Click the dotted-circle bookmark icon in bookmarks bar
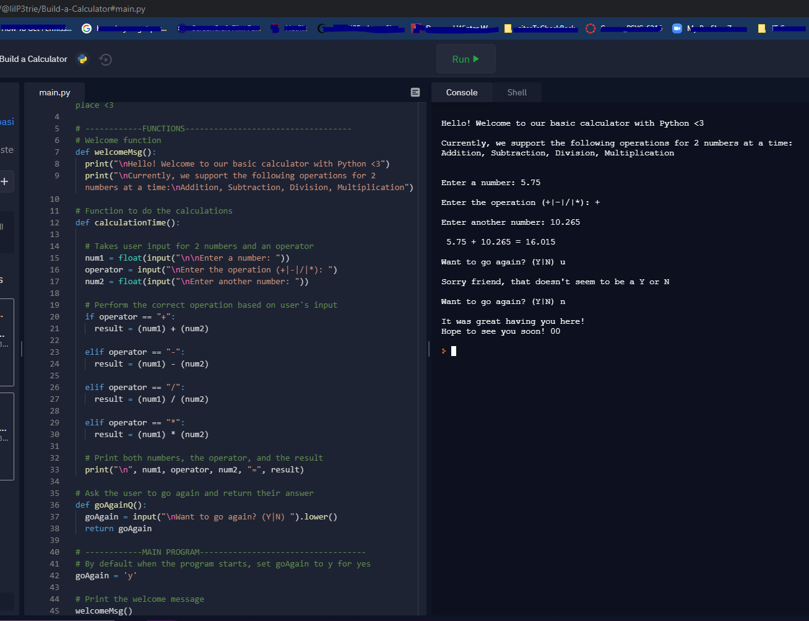This screenshot has height=621, width=809. (590, 28)
